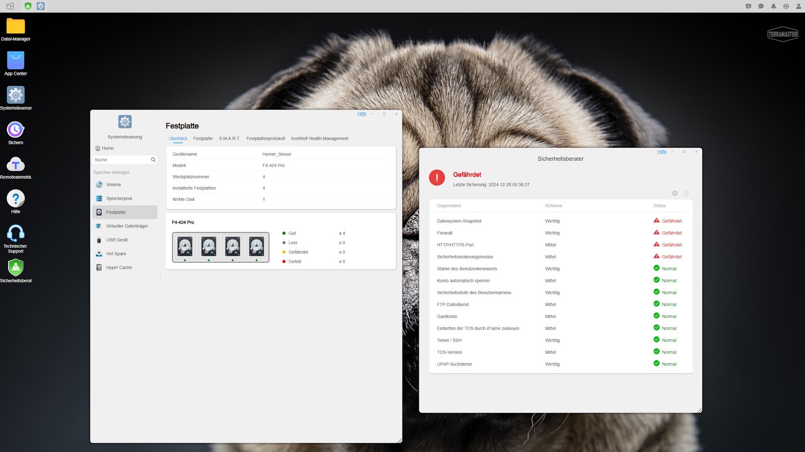Show desktop via top-left taskbar icon
Image resolution: width=805 pixels, height=452 pixels.
10,6
